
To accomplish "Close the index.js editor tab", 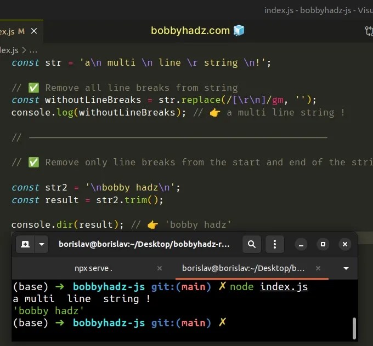I will pos(34,31).
